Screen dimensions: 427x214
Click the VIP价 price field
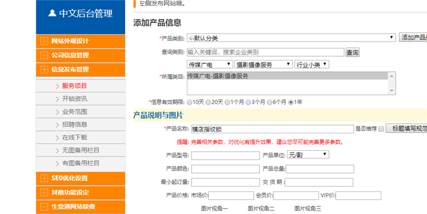pyautogui.click(x=358, y=196)
